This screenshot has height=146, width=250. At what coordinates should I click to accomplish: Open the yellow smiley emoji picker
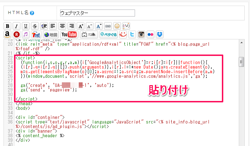[x=117, y=26]
